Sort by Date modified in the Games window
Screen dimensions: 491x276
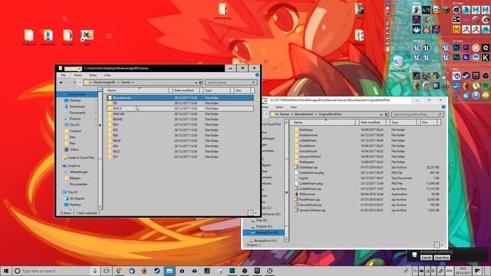click(x=186, y=90)
